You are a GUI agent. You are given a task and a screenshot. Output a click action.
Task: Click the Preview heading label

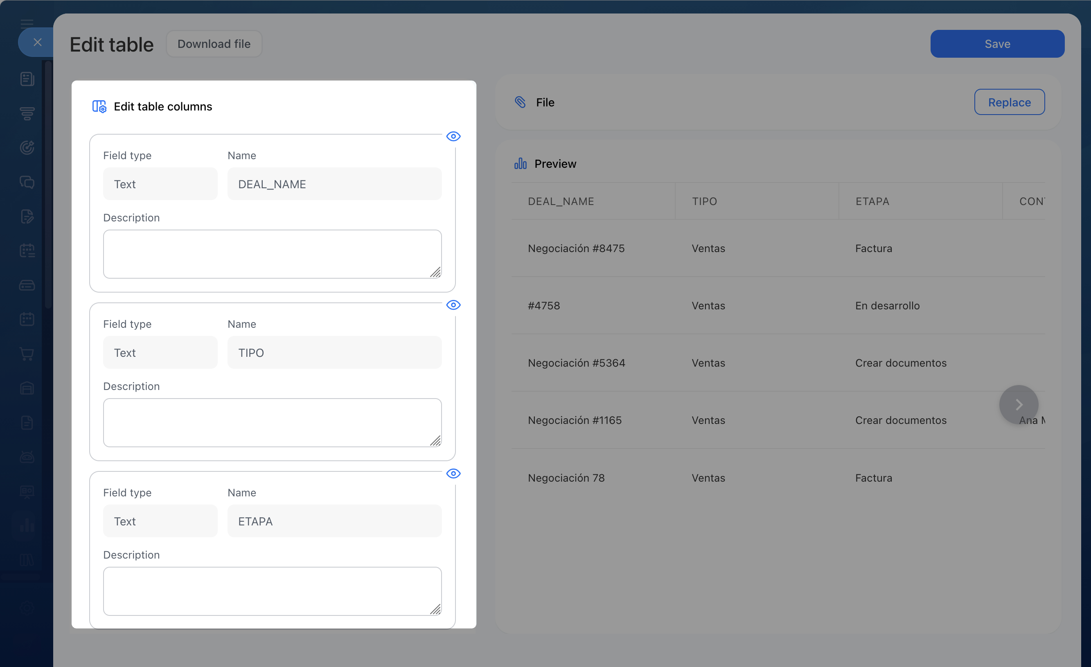(x=555, y=164)
